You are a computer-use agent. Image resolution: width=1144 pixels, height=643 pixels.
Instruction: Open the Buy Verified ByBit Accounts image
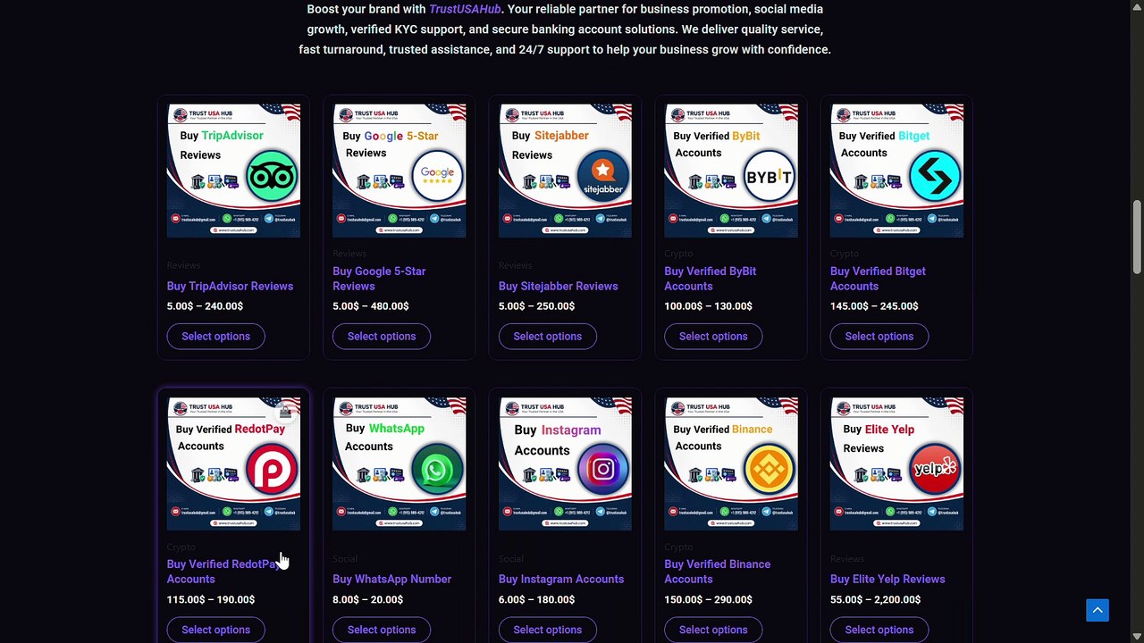coord(731,171)
